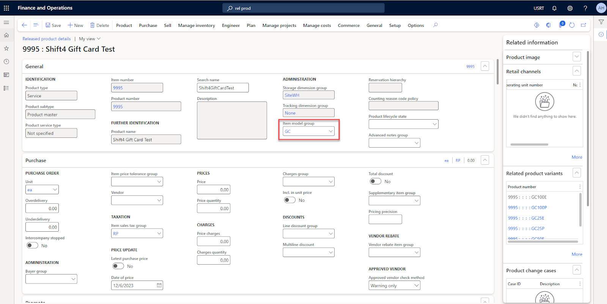
Task: Open Recent clock icon in sidebar
Action: (6, 61)
